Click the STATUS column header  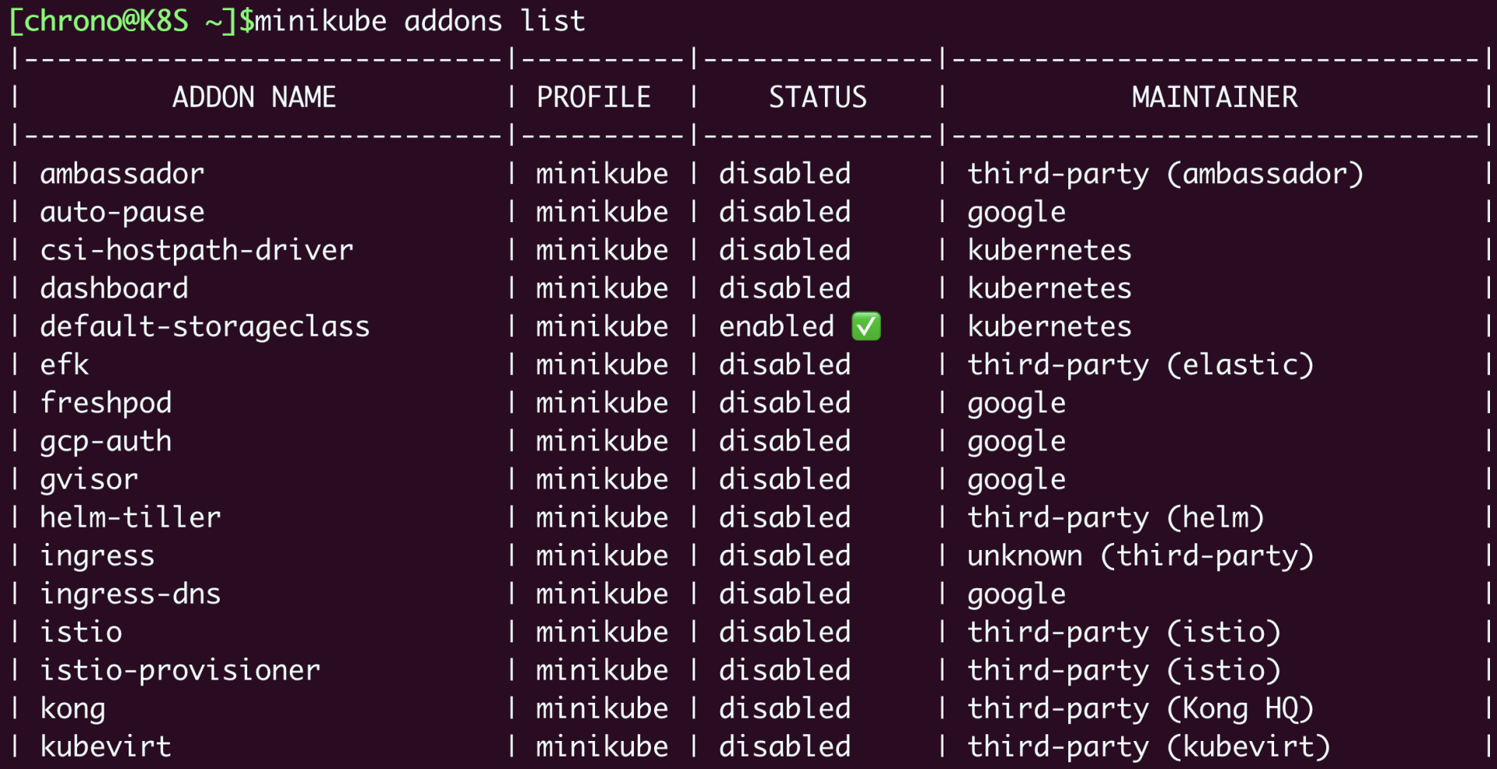coord(817,97)
